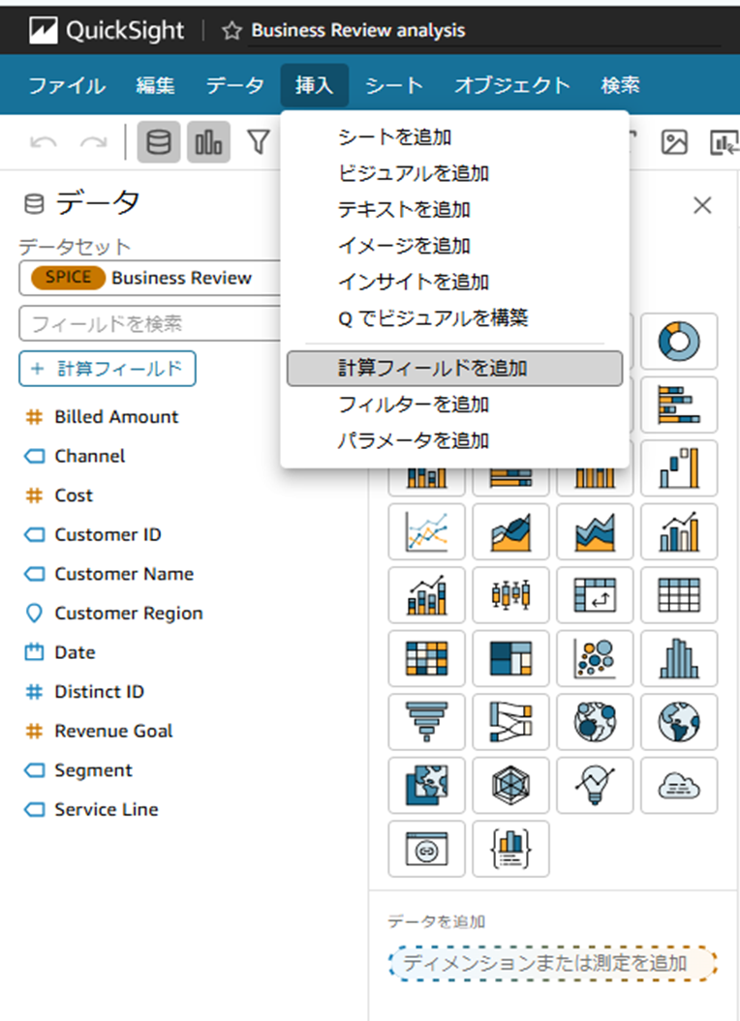Click the QuickSight logo
The width and height of the screenshot is (740, 1021).
107,31
